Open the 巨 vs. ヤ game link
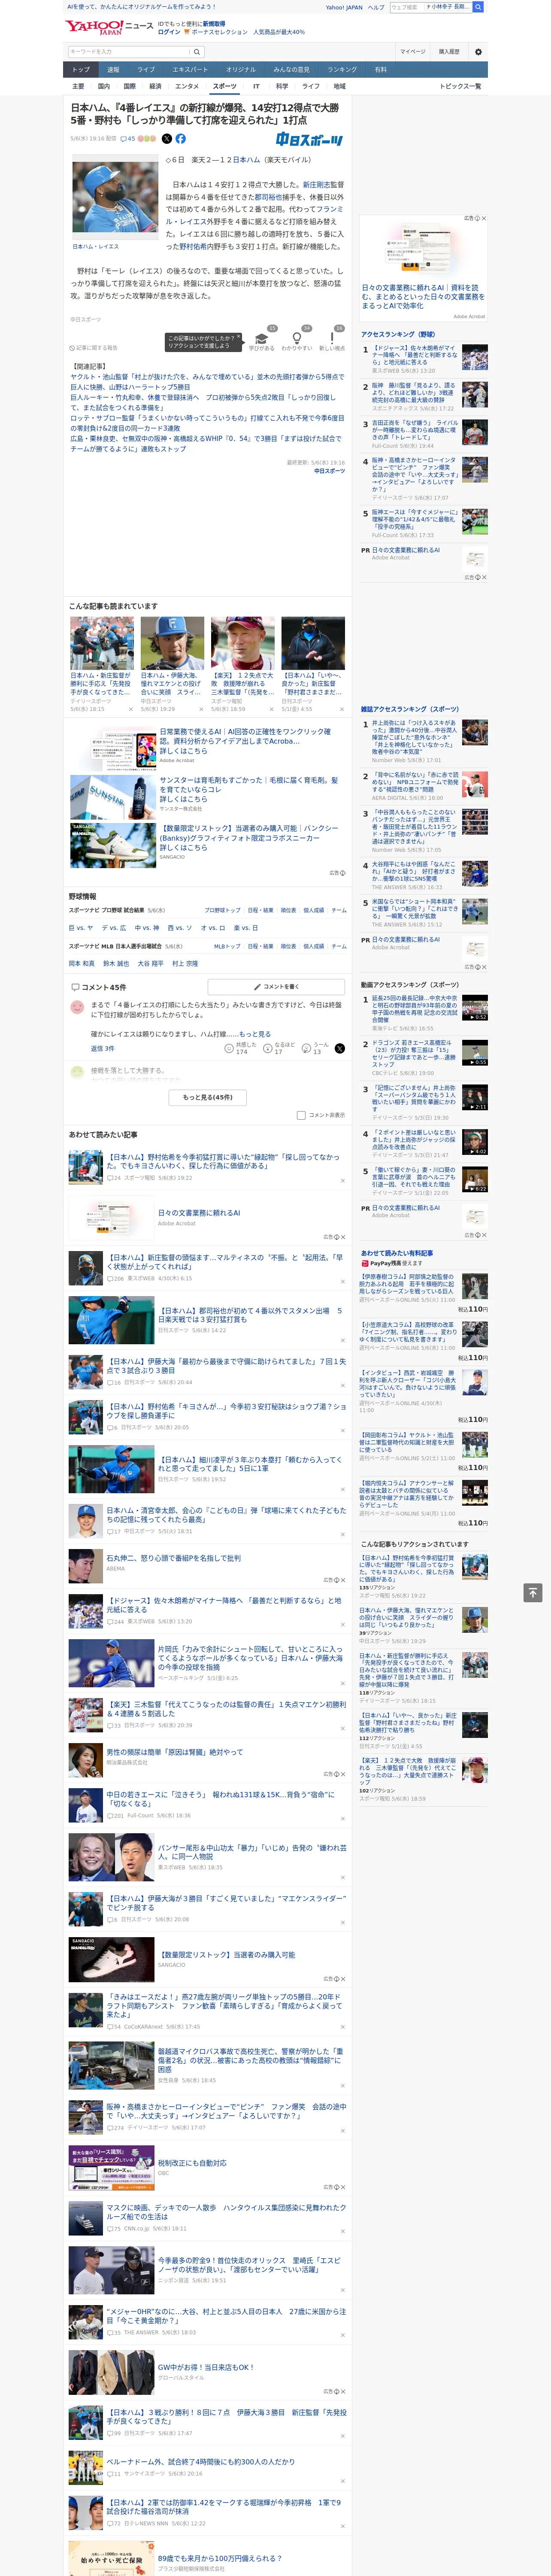Screen dimensions: 551x2576 coord(81,928)
